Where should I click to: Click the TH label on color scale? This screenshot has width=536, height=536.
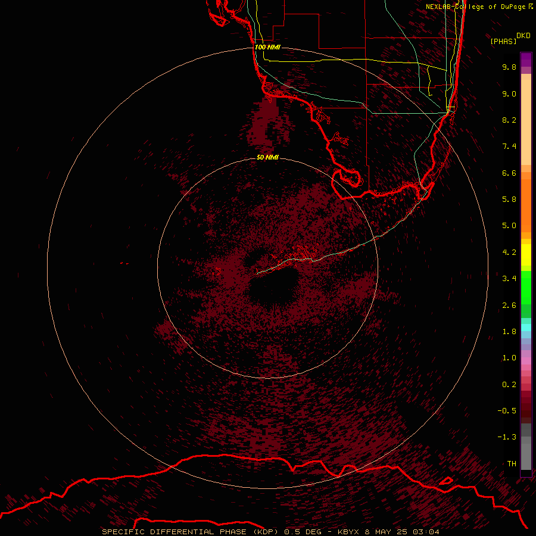tap(512, 464)
